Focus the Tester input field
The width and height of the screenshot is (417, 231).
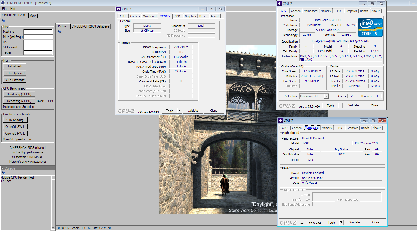click(38, 52)
